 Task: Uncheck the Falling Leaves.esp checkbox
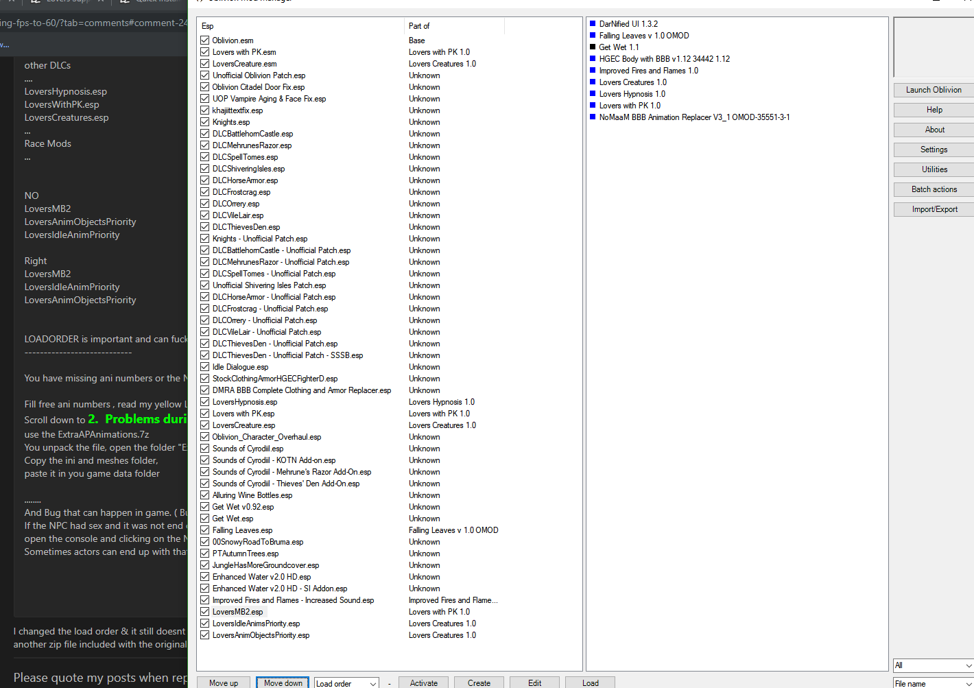pos(205,530)
